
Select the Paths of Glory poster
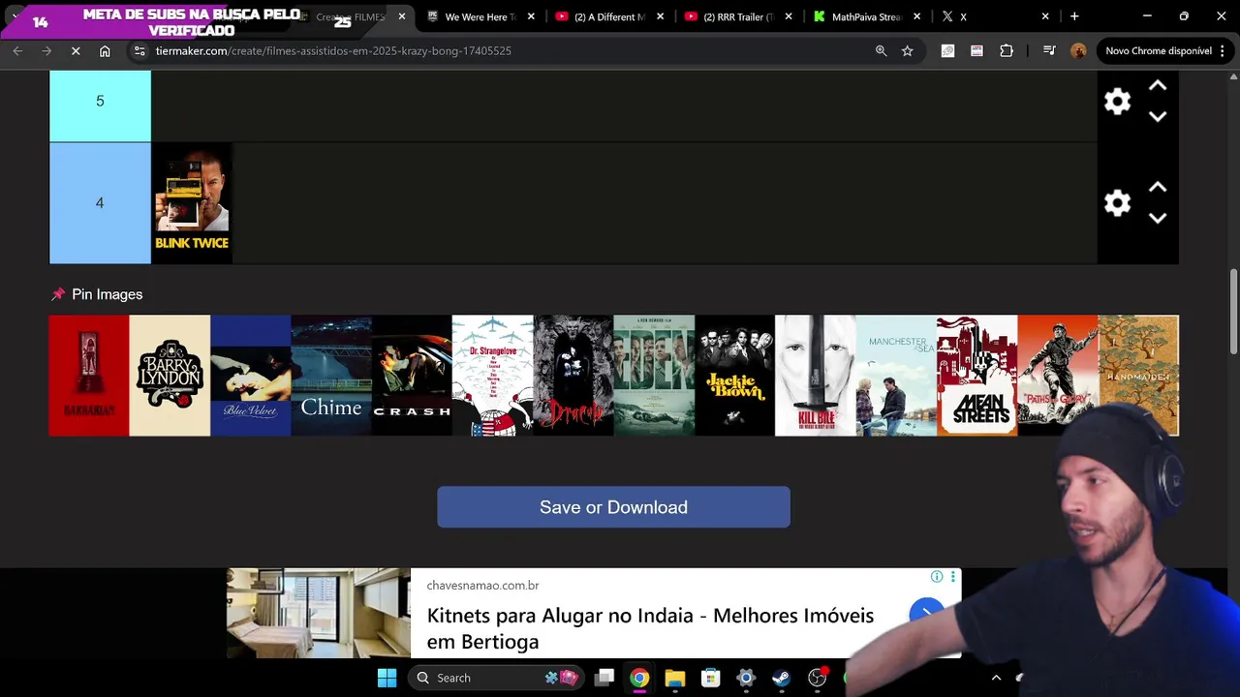1058,376
